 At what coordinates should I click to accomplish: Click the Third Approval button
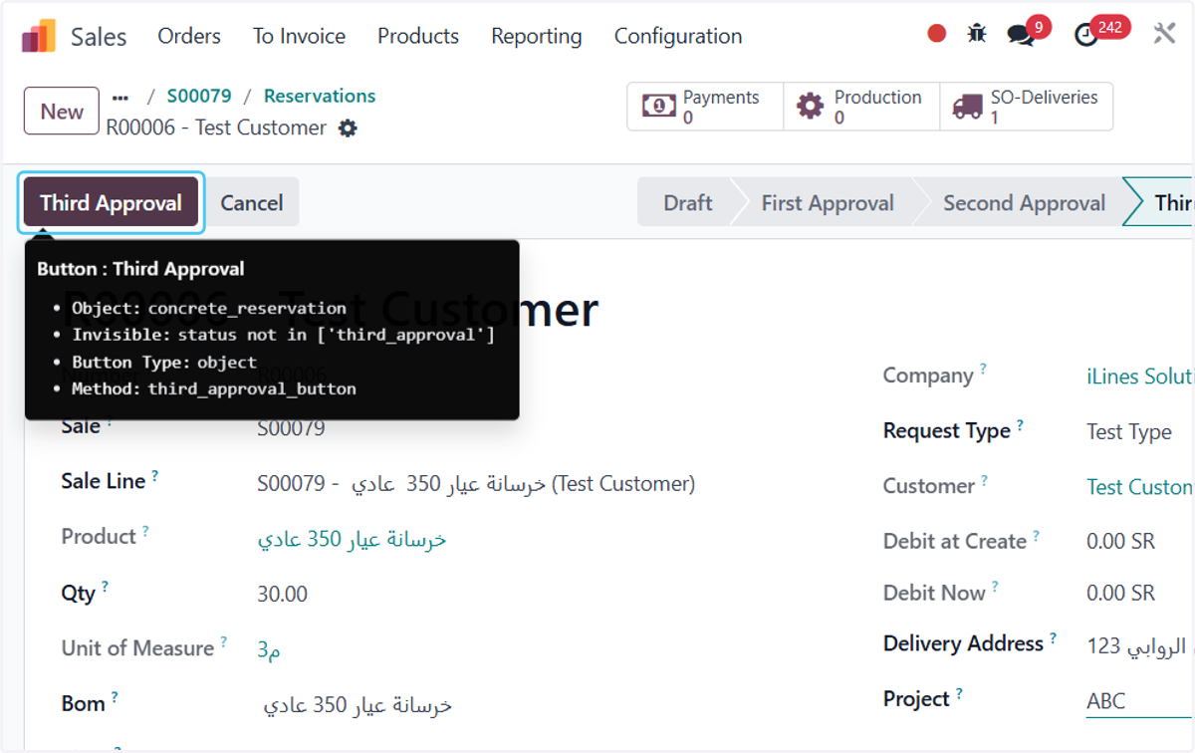click(x=112, y=203)
